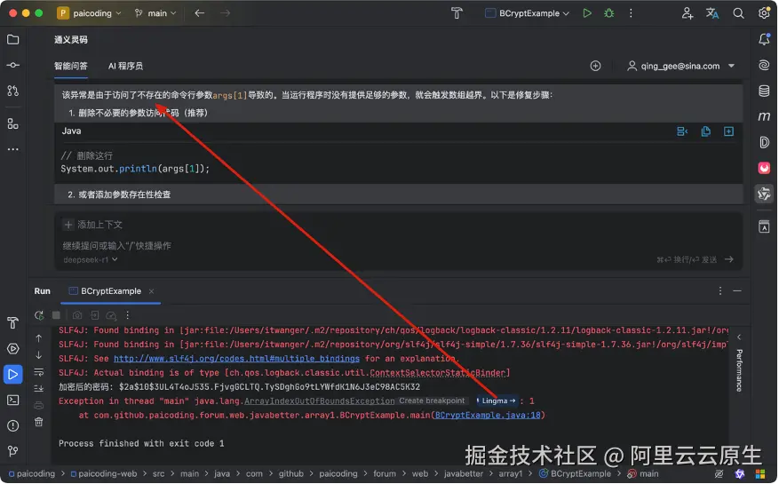
Task: Click the pink icon in right sidebar
Action: 764,168
